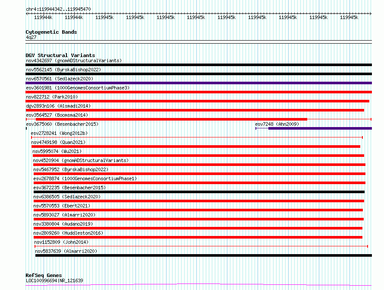Open the dgv2893n106 Alsmadi2014 variant label

58,106
